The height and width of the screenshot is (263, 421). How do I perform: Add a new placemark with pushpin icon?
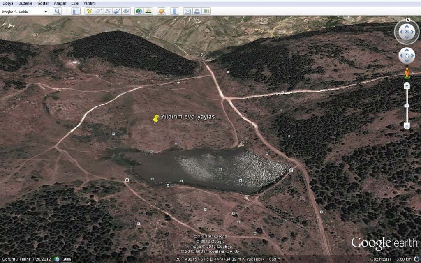tap(89, 11)
